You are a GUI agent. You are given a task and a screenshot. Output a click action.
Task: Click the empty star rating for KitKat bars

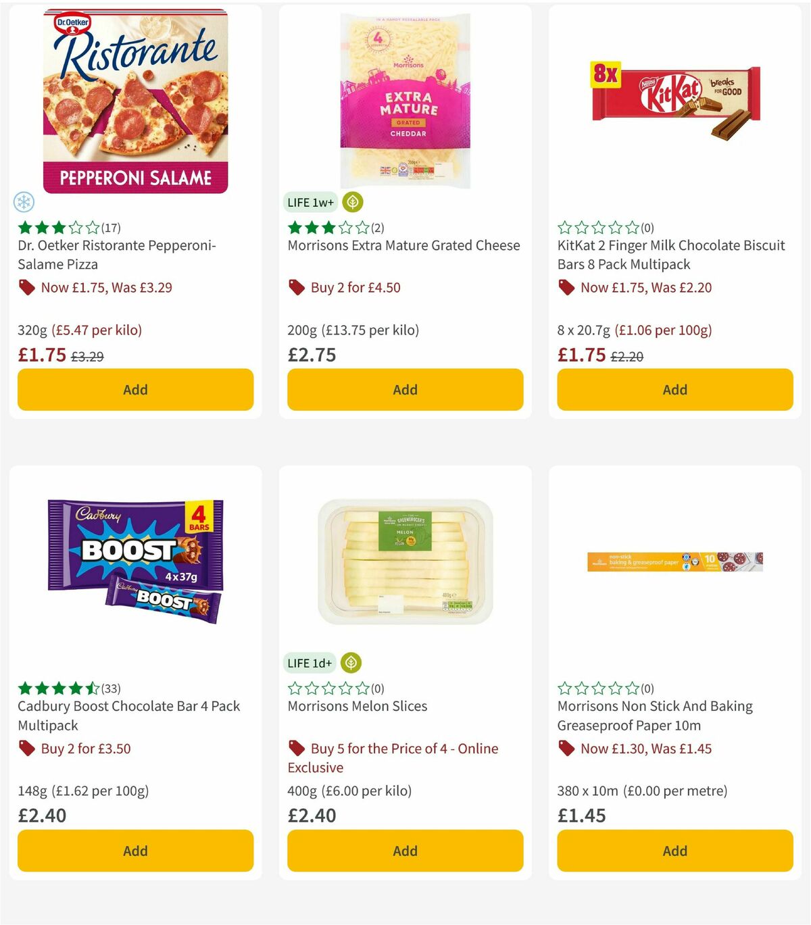click(x=597, y=228)
